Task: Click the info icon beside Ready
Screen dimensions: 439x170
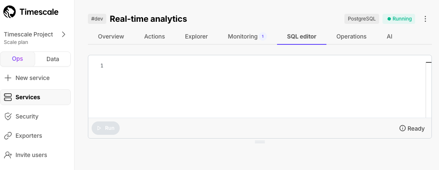Action: point(402,128)
